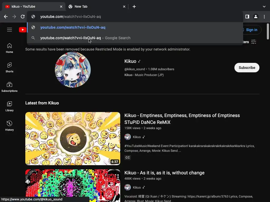Expand the tab search chevron

pos(264,7)
